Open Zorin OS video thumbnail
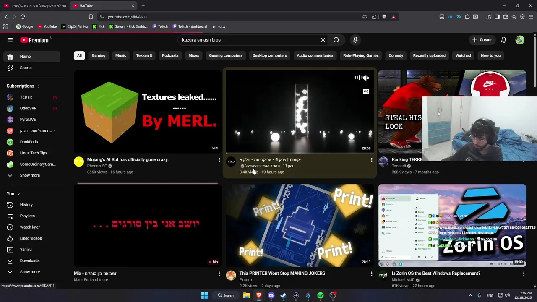Viewport: 537px width, 302px height. coord(452,225)
